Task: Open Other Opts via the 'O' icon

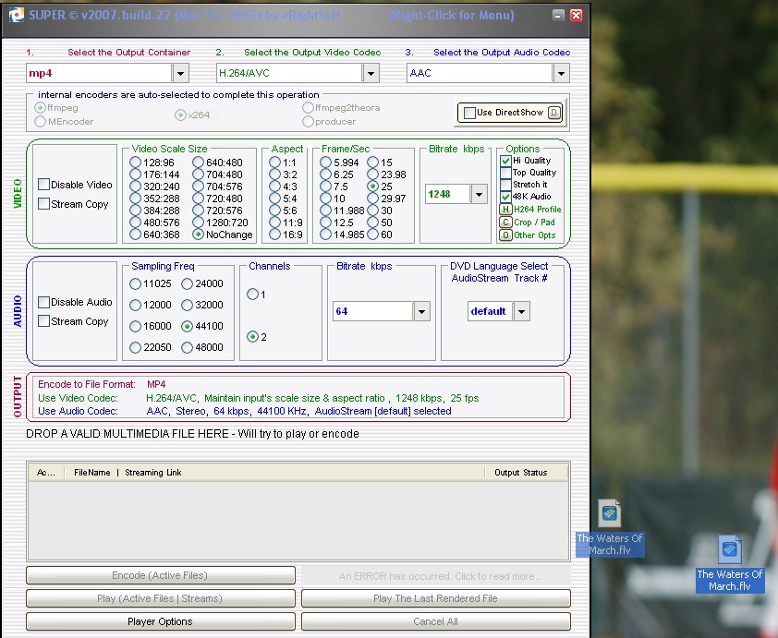Action: (x=505, y=235)
